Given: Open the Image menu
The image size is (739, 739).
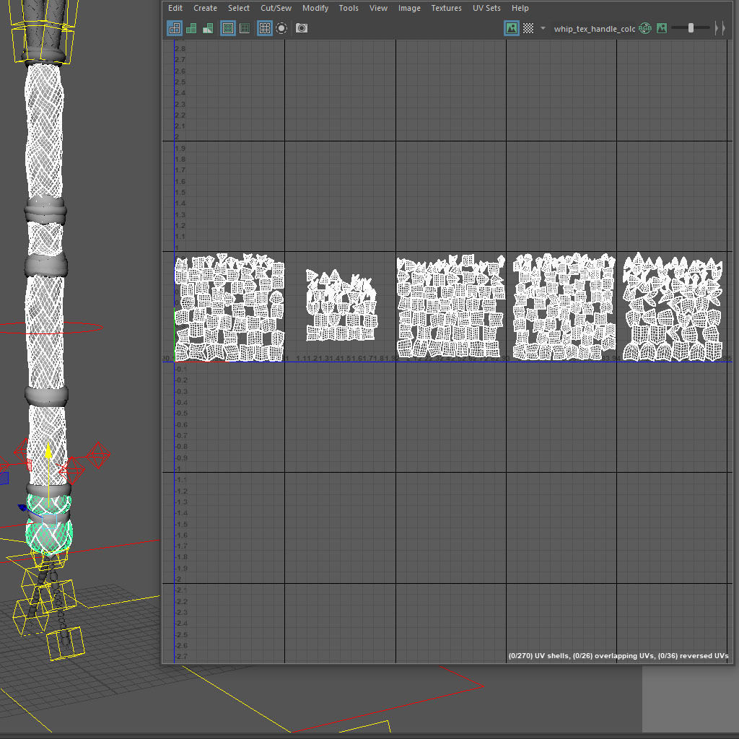Looking at the screenshot, I should pyautogui.click(x=409, y=8).
